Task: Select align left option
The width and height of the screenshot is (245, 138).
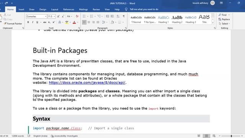Action: coord(84,22)
